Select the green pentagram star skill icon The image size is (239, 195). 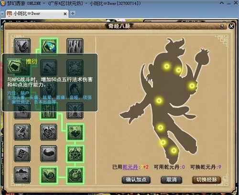click(75, 154)
